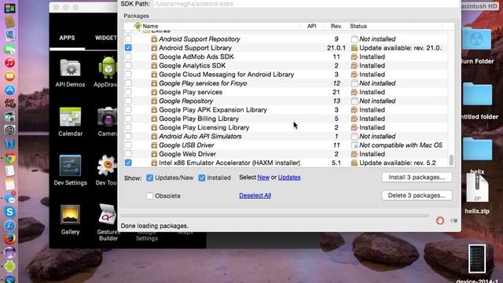
Task: Sort by Status column header
Action: (x=358, y=26)
